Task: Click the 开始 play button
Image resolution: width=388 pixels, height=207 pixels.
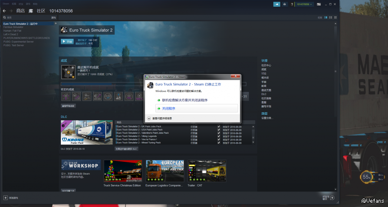Action: pos(67,42)
